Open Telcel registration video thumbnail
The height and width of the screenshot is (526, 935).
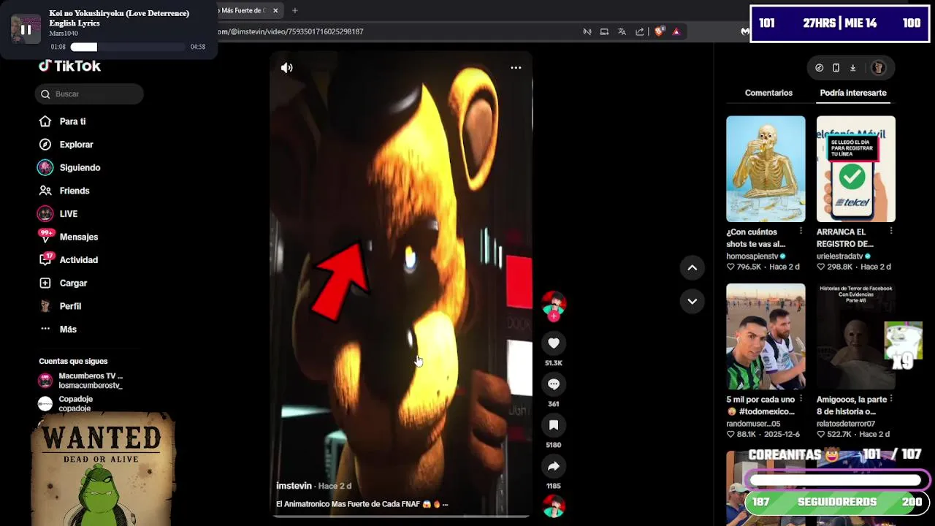pos(856,169)
